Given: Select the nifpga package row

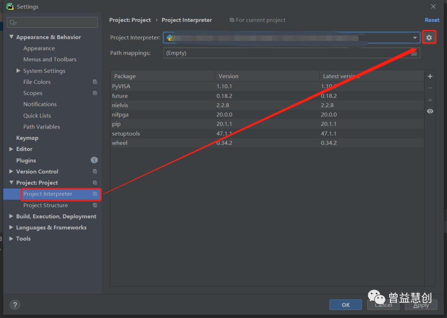Looking at the screenshot, I should pos(267,115).
